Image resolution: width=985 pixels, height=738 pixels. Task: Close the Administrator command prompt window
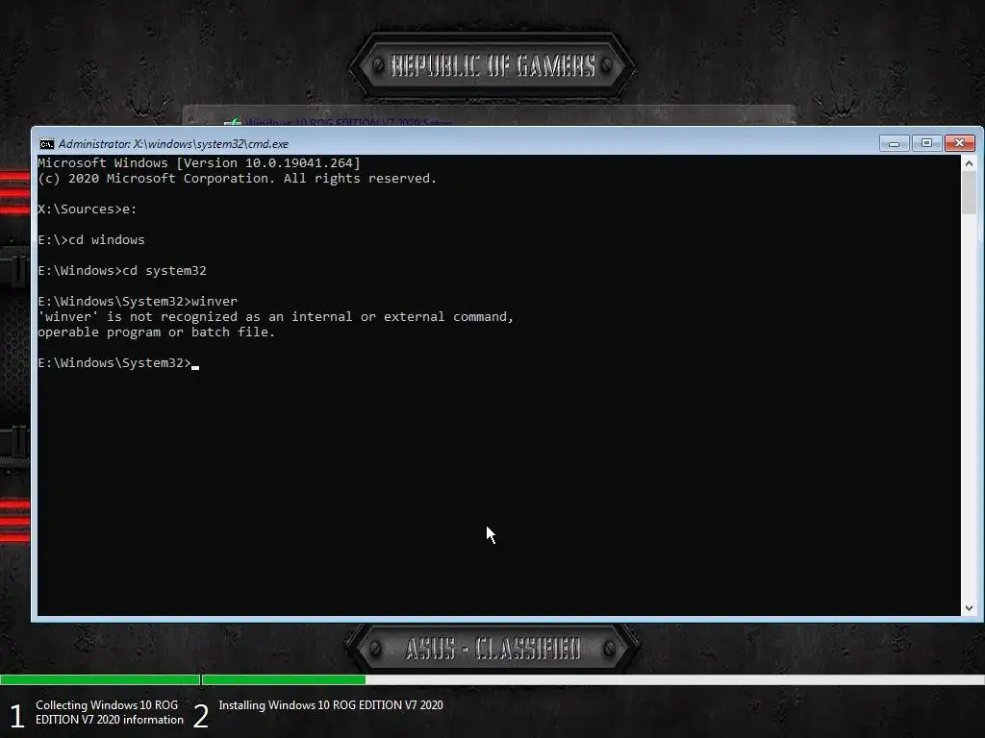point(959,143)
